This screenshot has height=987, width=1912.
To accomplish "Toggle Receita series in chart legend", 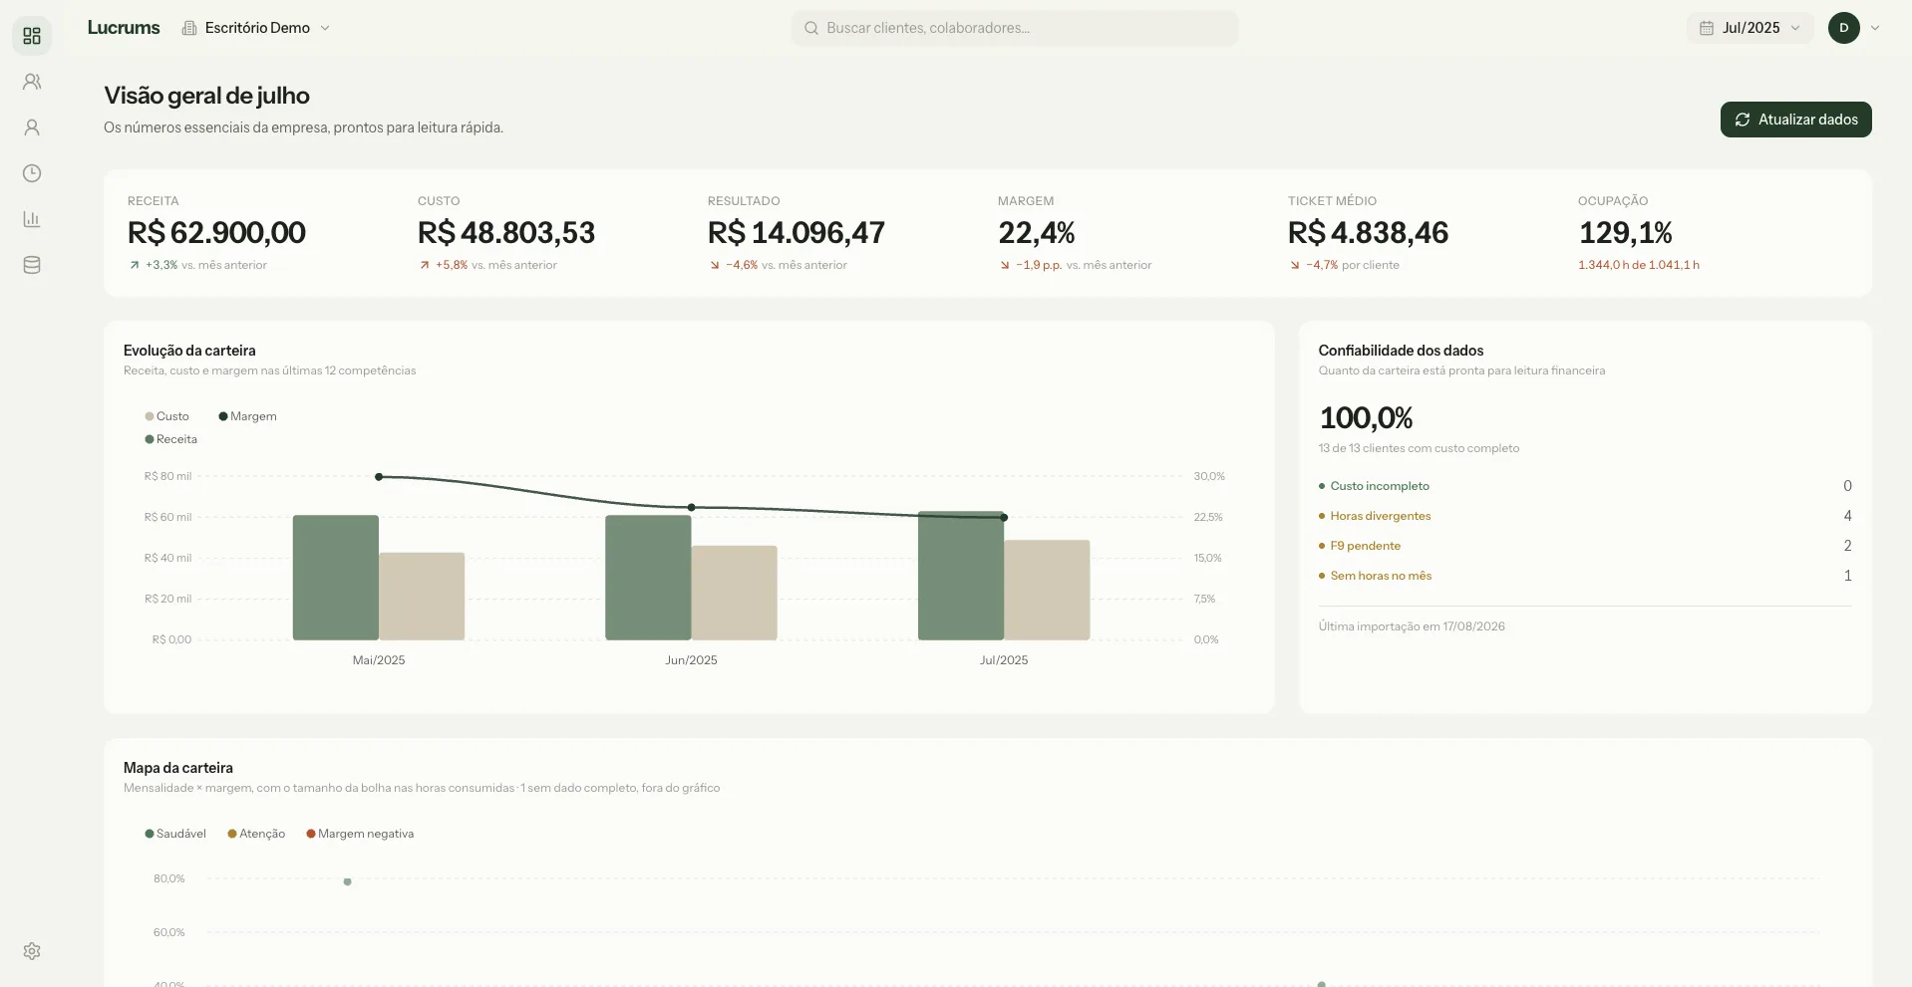I will [x=170, y=439].
